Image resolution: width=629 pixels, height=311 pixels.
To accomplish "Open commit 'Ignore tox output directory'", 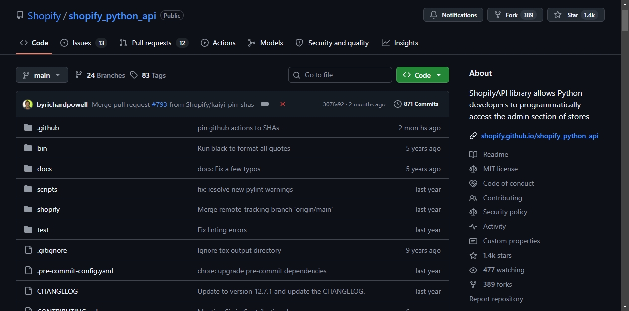I will (239, 250).
